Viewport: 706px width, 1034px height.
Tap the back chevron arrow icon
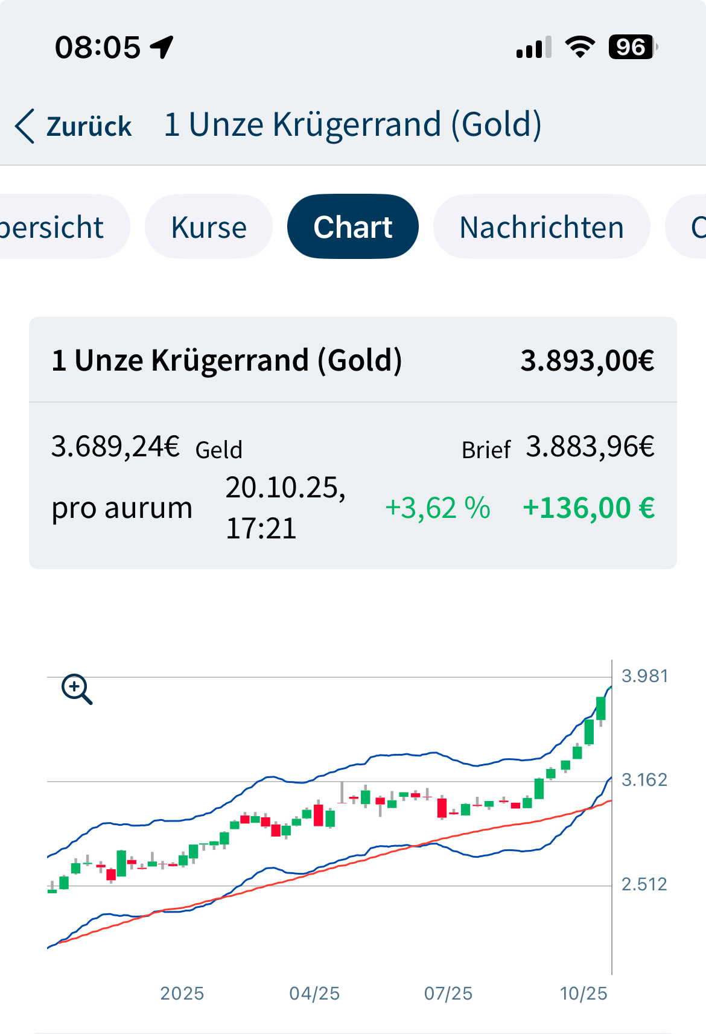coord(25,126)
